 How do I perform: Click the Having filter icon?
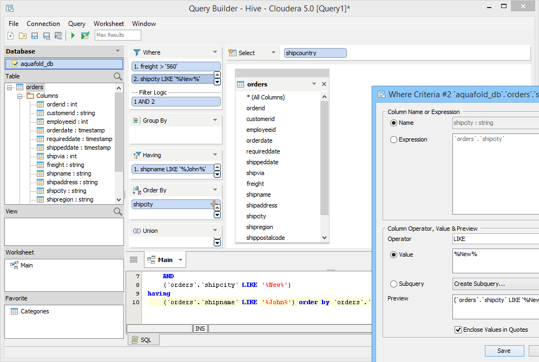point(137,155)
